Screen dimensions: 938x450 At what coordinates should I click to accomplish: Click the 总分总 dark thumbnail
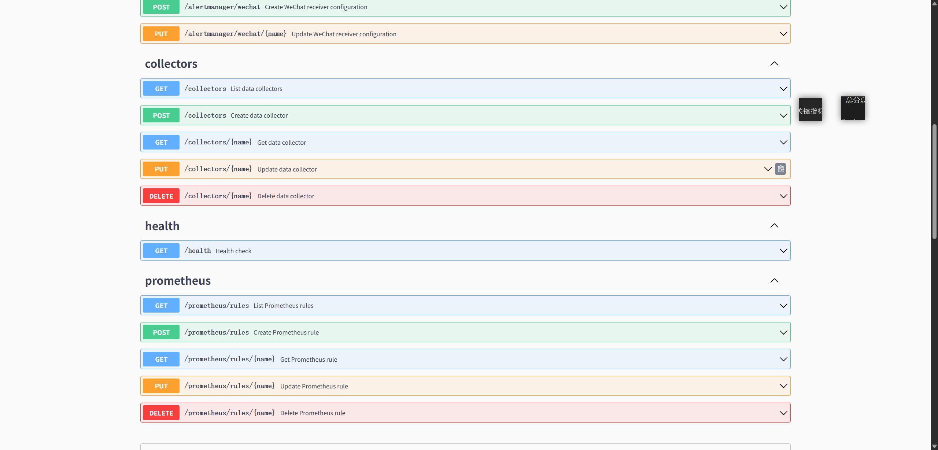(x=853, y=108)
